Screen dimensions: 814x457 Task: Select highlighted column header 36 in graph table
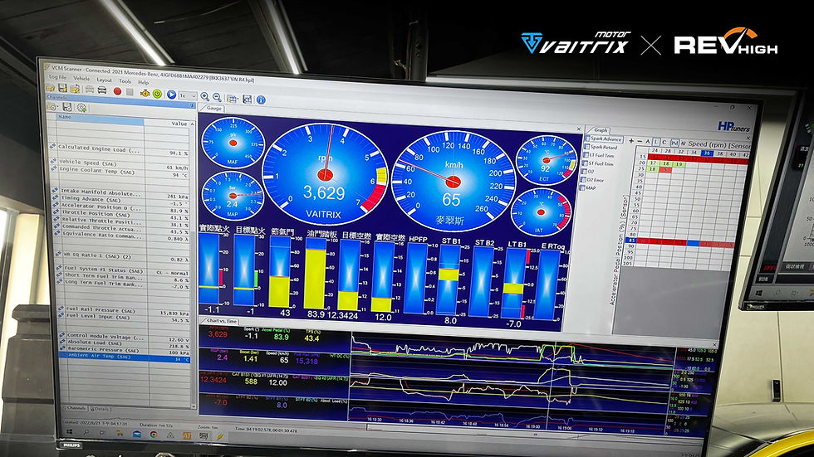(x=707, y=153)
